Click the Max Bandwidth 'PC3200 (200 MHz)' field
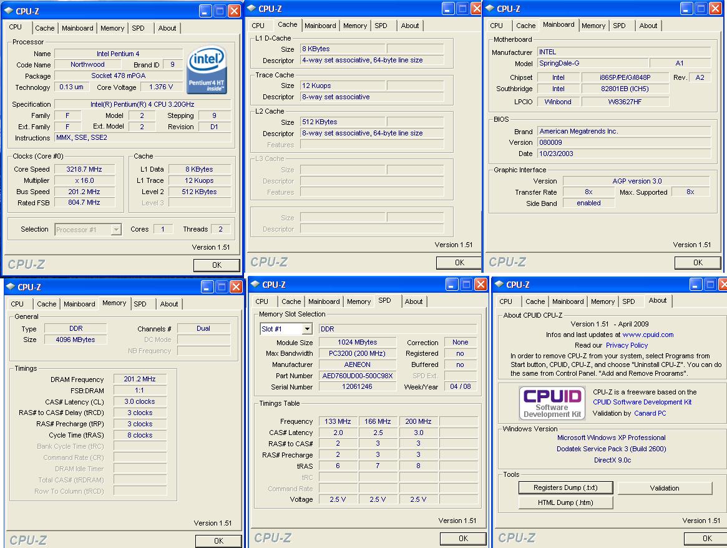 [x=358, y=354]
